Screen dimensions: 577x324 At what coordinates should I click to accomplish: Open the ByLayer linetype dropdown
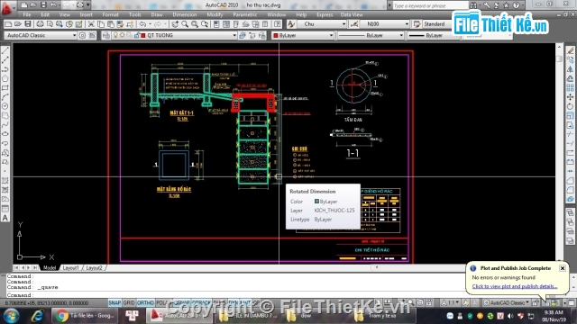pyautogui.click(x=401, y=35)
